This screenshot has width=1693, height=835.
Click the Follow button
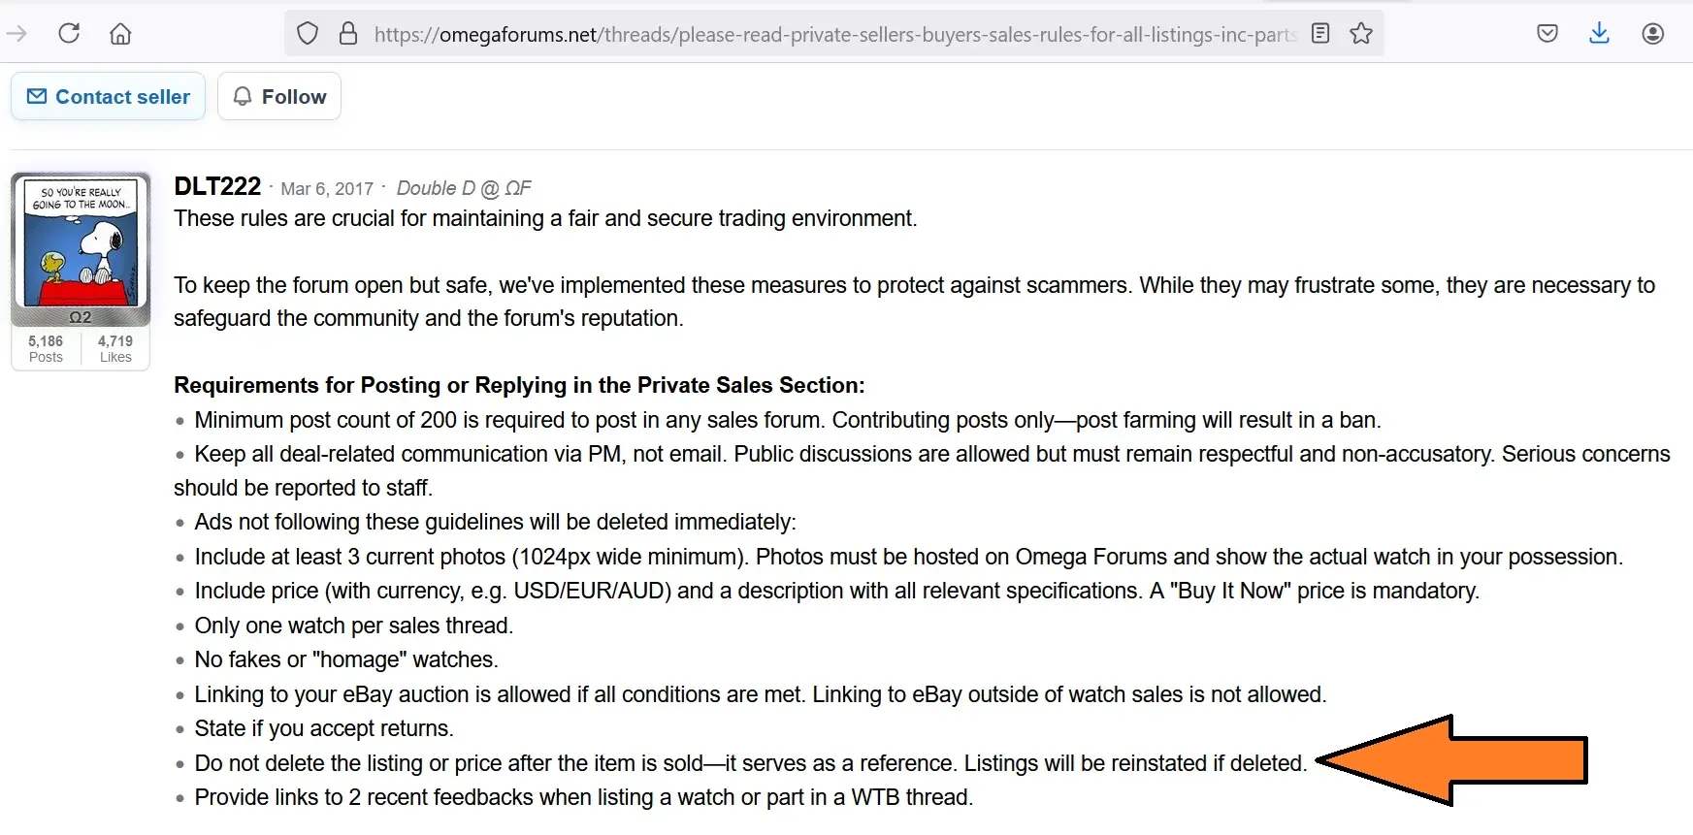pos(279,97)
